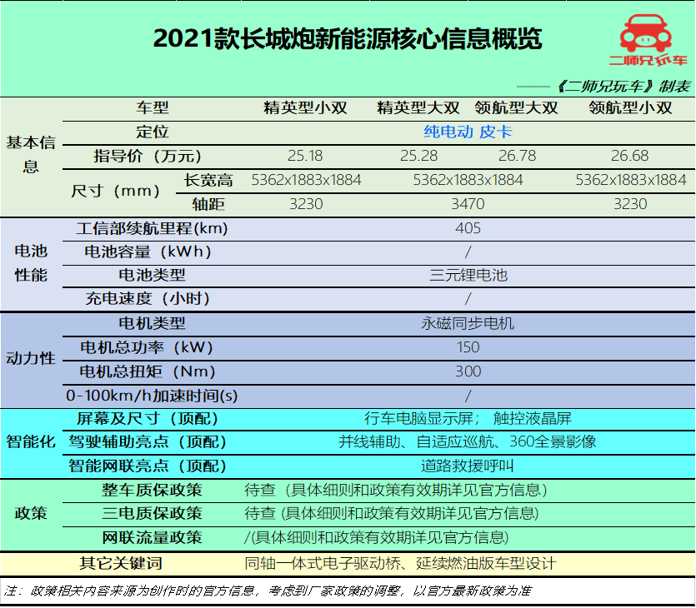Click the slash value in the 电池容量 row

point(468,252)
